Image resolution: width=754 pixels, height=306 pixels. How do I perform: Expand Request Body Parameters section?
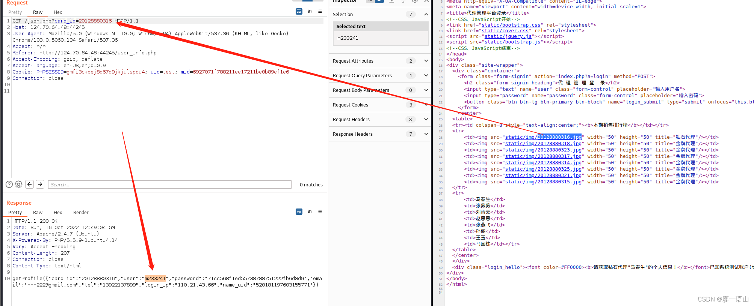pyautogui.click(x=426, y=90)
